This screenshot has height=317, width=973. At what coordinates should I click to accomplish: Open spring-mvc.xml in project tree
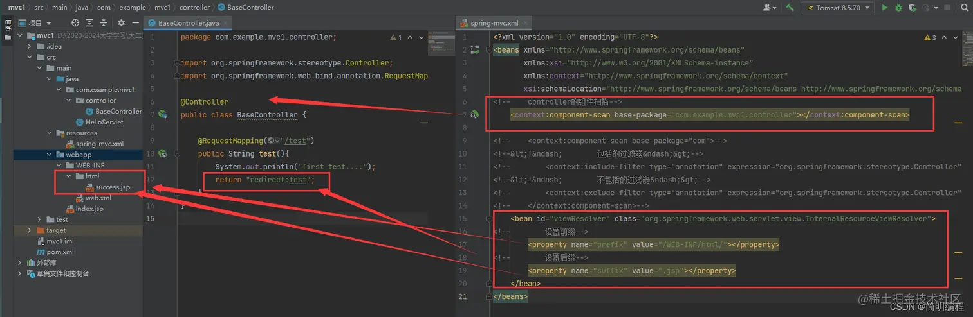pos(95,144)
